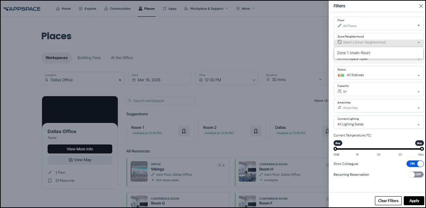Open Room 1 suggestion card
The width and height of the screenshot is (426, 208).
(x=160, y=131)
